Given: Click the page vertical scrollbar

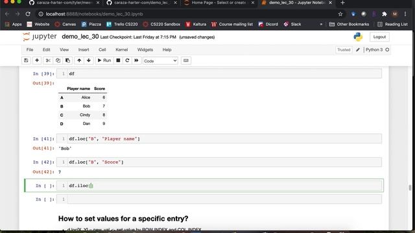Looking at the screenshot, I should coord(410,188).
